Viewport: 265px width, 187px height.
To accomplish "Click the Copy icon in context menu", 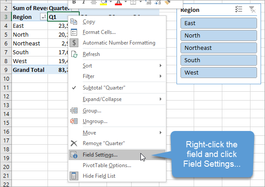I will tap(74, 22).
